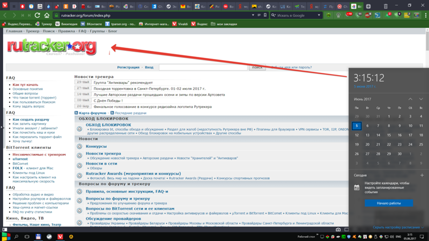Open the Поиск site menu item
This screenshot has width=429, height=241.
click(x=49, y=31)
